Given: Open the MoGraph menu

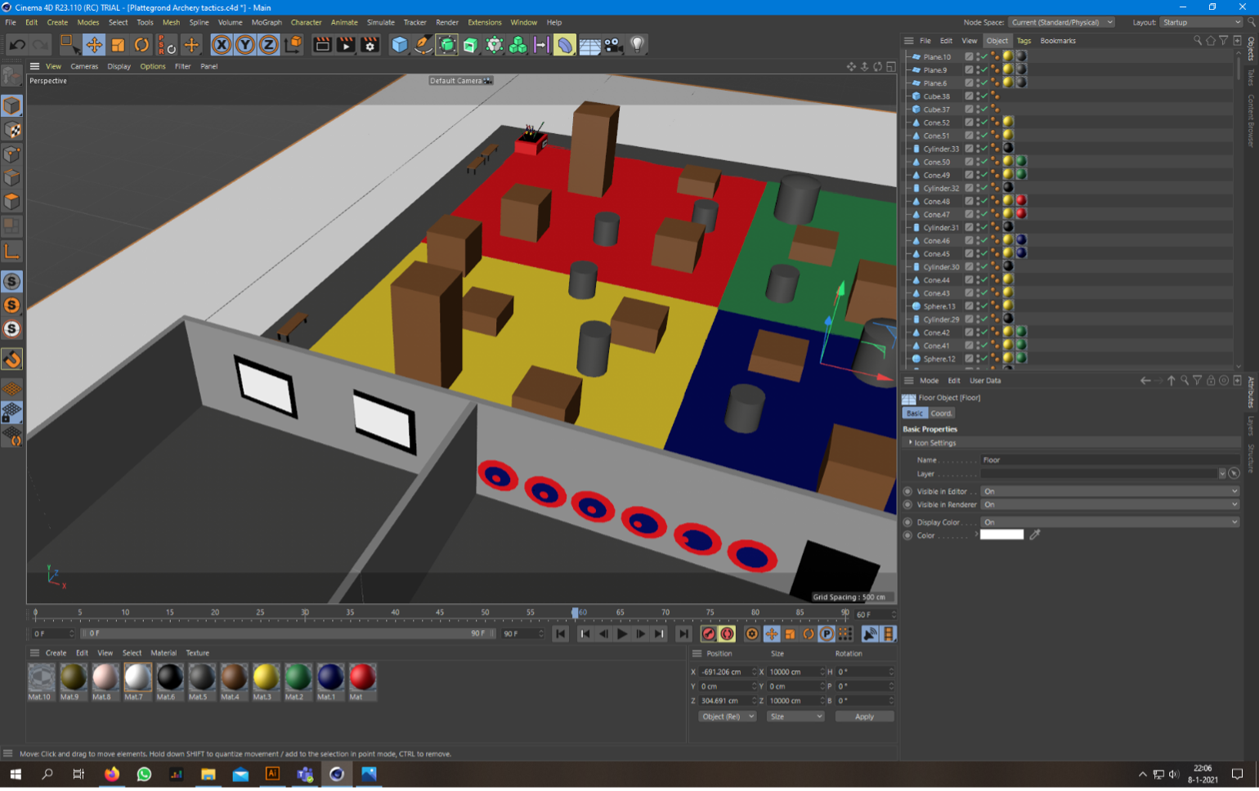Looking at the screenshot, I should pyautogui.click(x=266, y=22).
